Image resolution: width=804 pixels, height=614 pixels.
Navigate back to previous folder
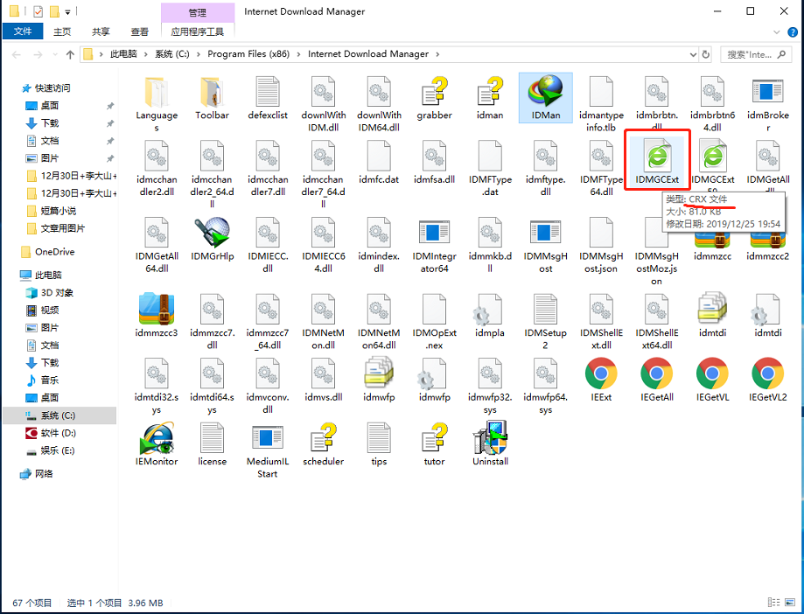pyautogui.click(x=17, y=54)
